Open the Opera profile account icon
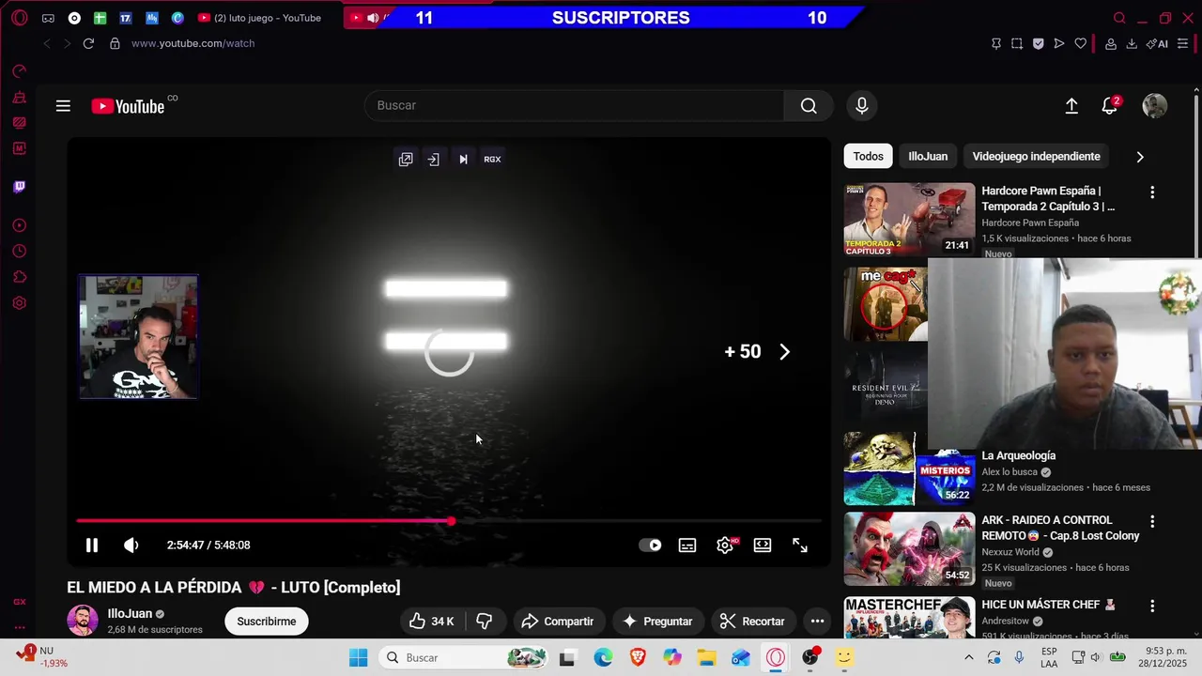Viewport: 1202px width, 676px height. coord(1111,43)
